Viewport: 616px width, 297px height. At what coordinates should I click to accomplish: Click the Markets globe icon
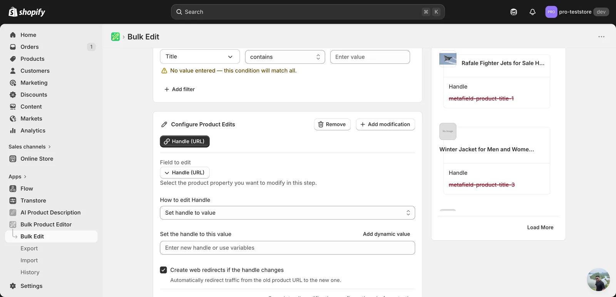point(13,119)
